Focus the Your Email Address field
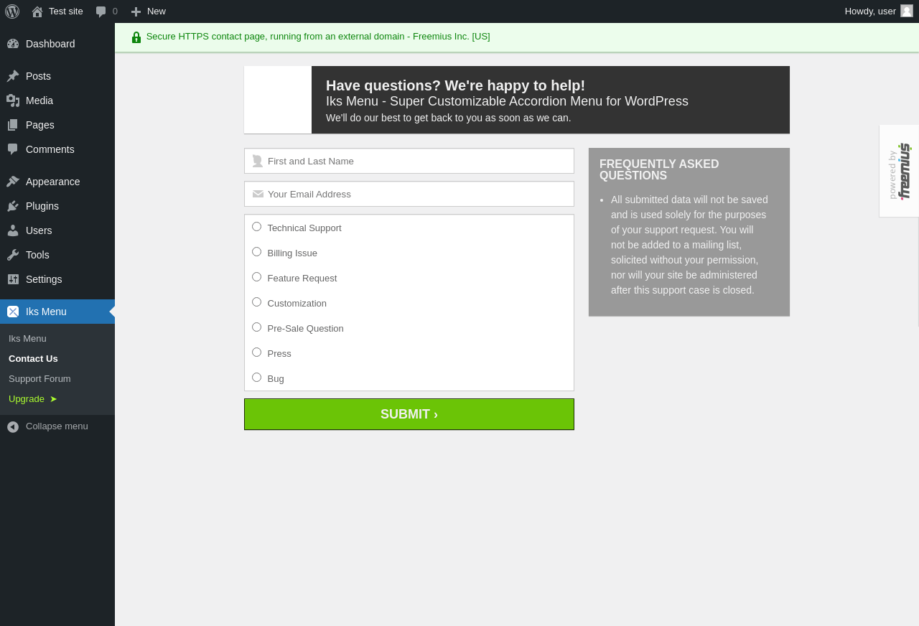The width and height of the screenshot is (919, 626). [409, 194]
